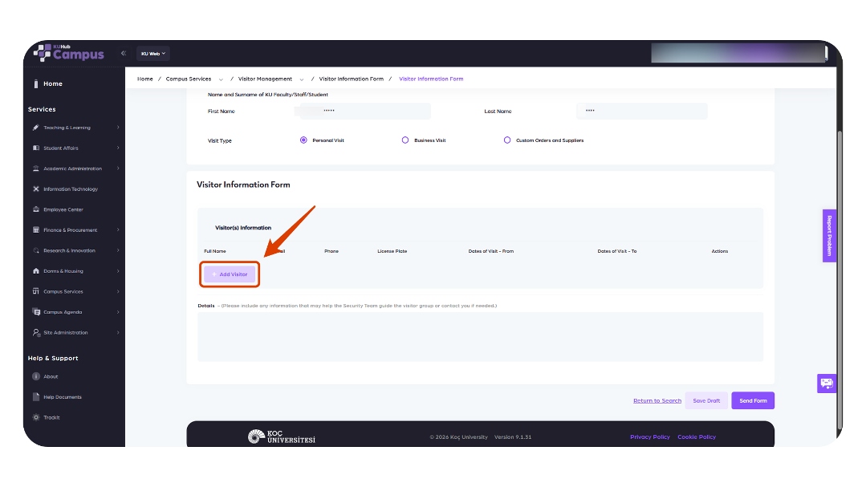Select Custom Orders and Suppliers option
866x487 pixels.
pos(507,140)
